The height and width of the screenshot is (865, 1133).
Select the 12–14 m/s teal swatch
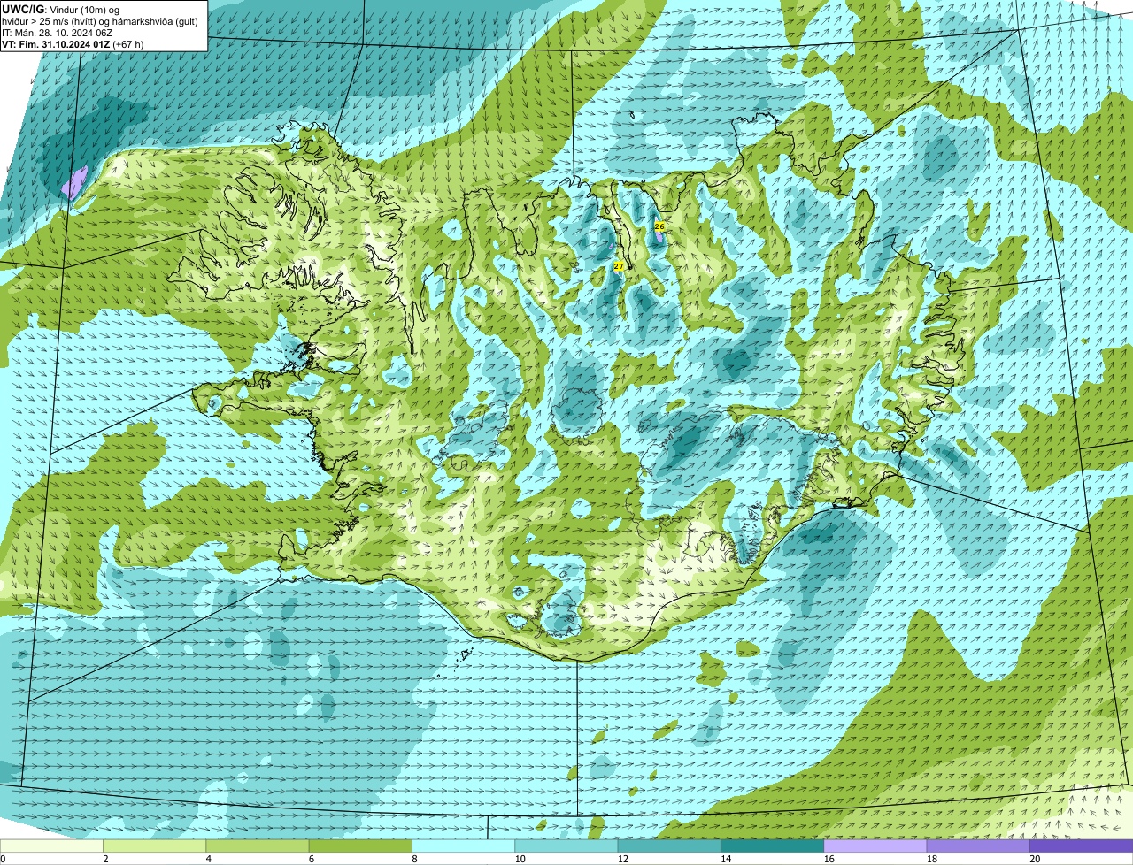(669, 846)
